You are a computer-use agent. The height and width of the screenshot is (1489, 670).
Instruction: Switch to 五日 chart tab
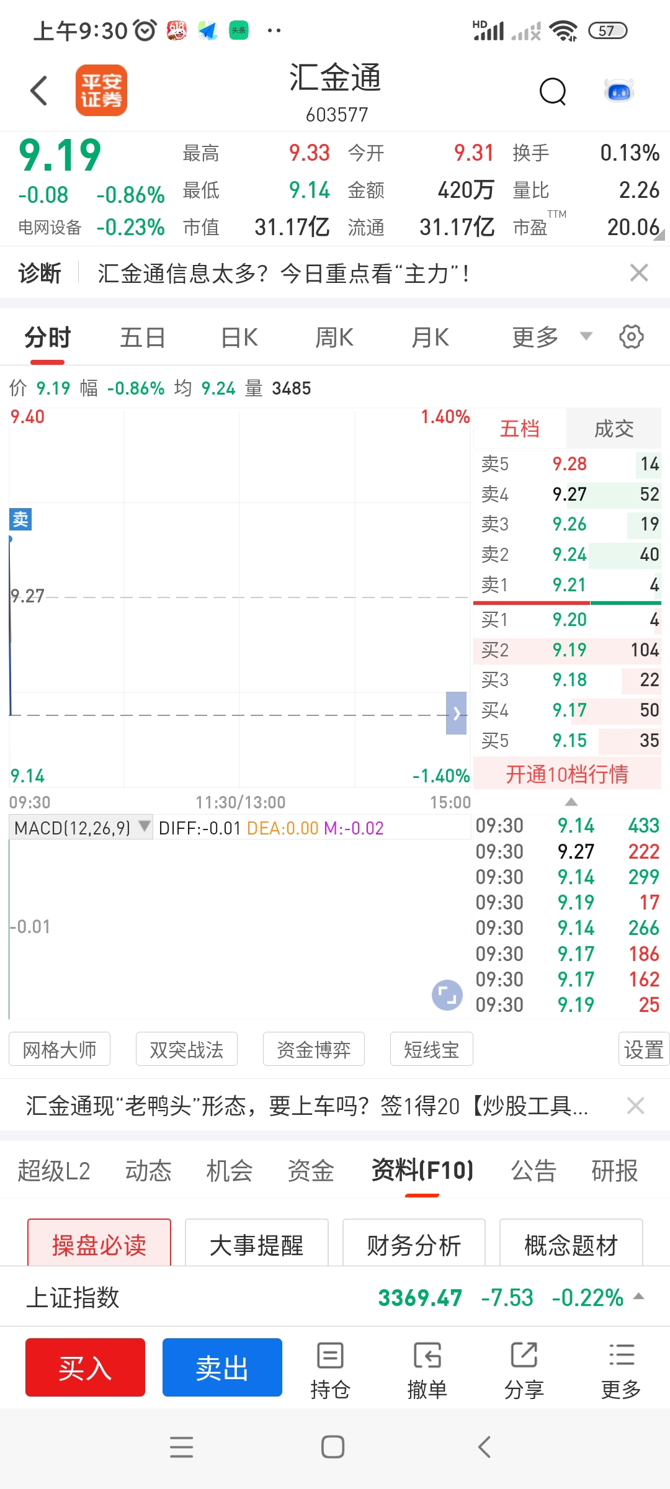143,338
